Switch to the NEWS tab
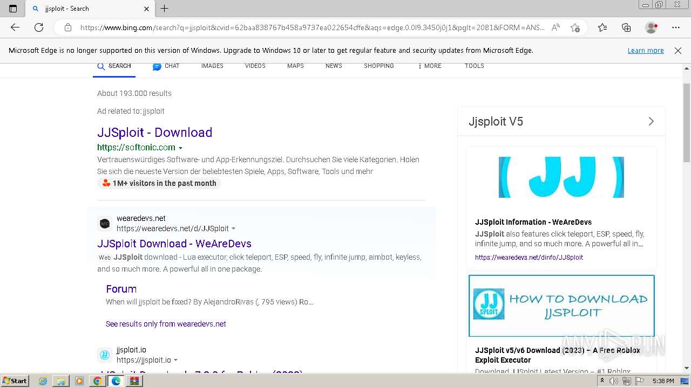Viewport: 691px width, 388px height. 334,66
